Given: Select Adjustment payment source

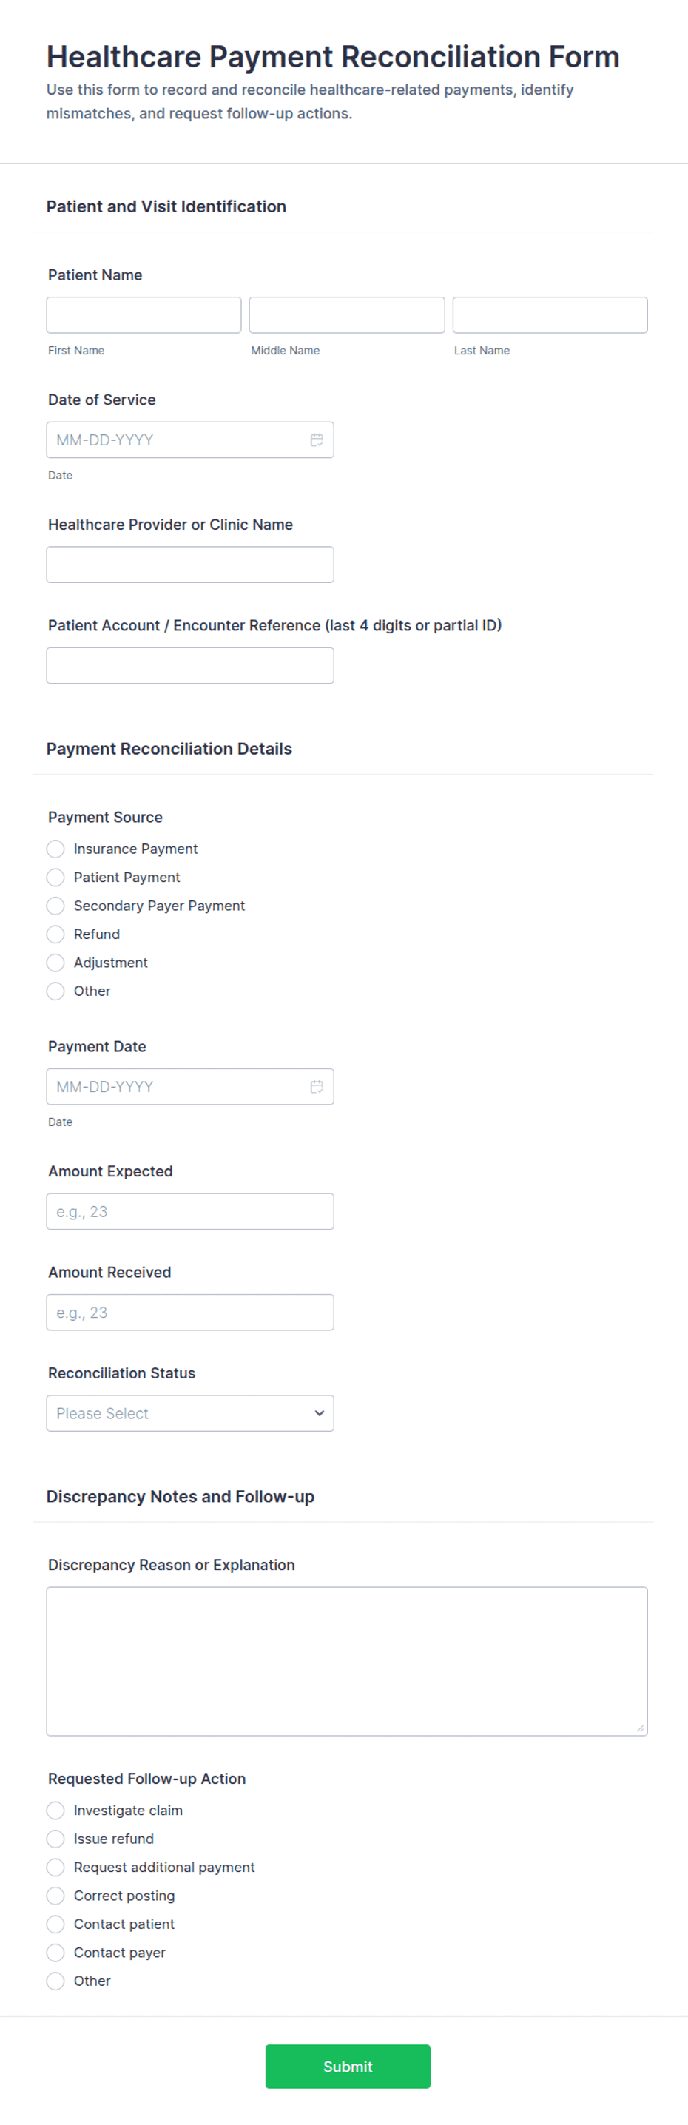Looking at the screenshot, I should pyautogui.click(x=55, y=963).
